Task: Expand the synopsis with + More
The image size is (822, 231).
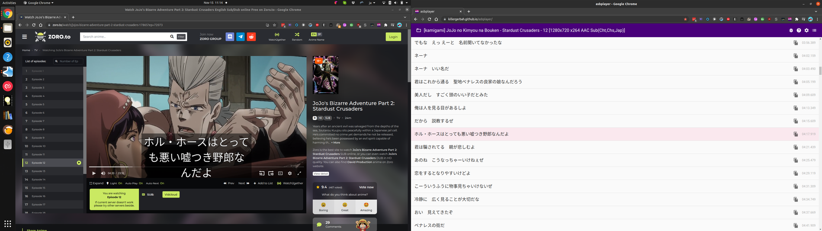Action: point(336,142)
